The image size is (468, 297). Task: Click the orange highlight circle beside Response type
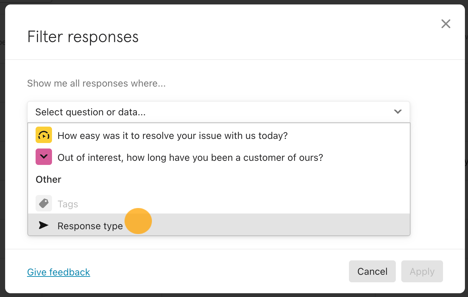click(138, 221)
